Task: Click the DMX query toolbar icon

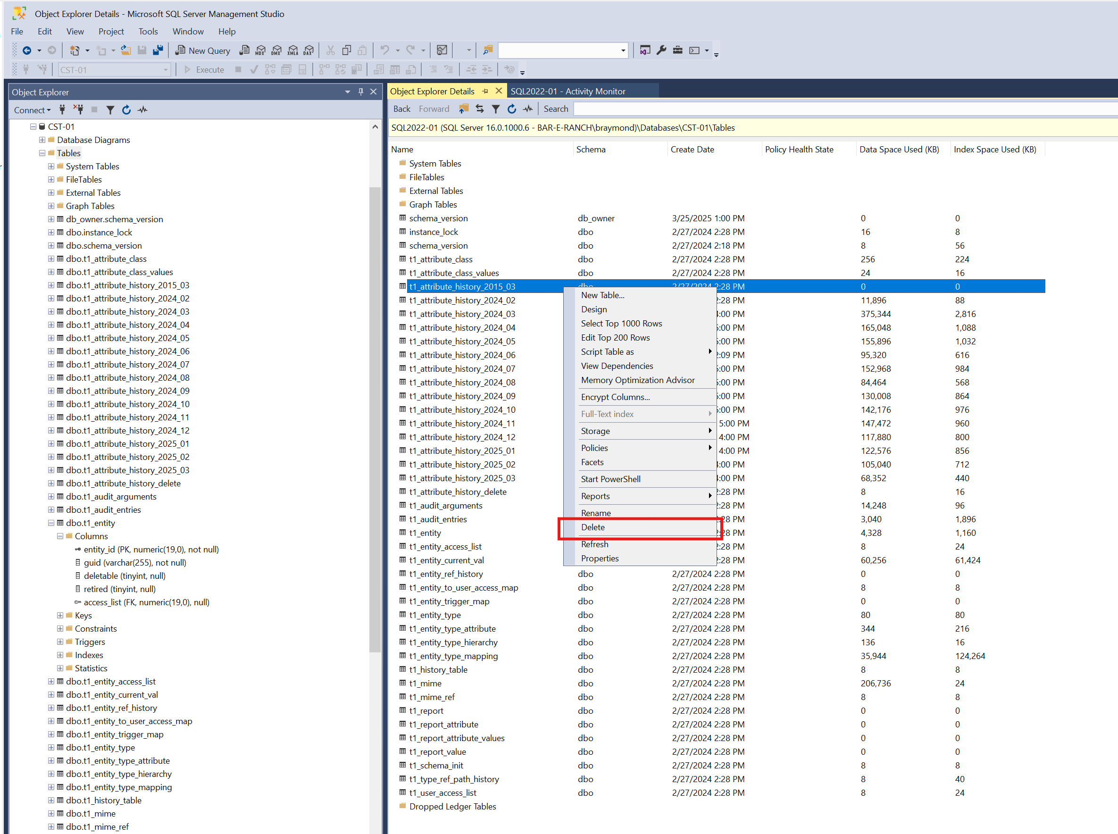Action: pyautogui.click(x=276, y=50)
